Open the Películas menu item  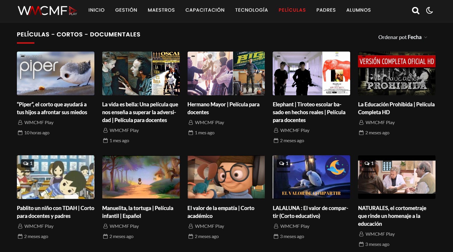(x=292, y=10)
